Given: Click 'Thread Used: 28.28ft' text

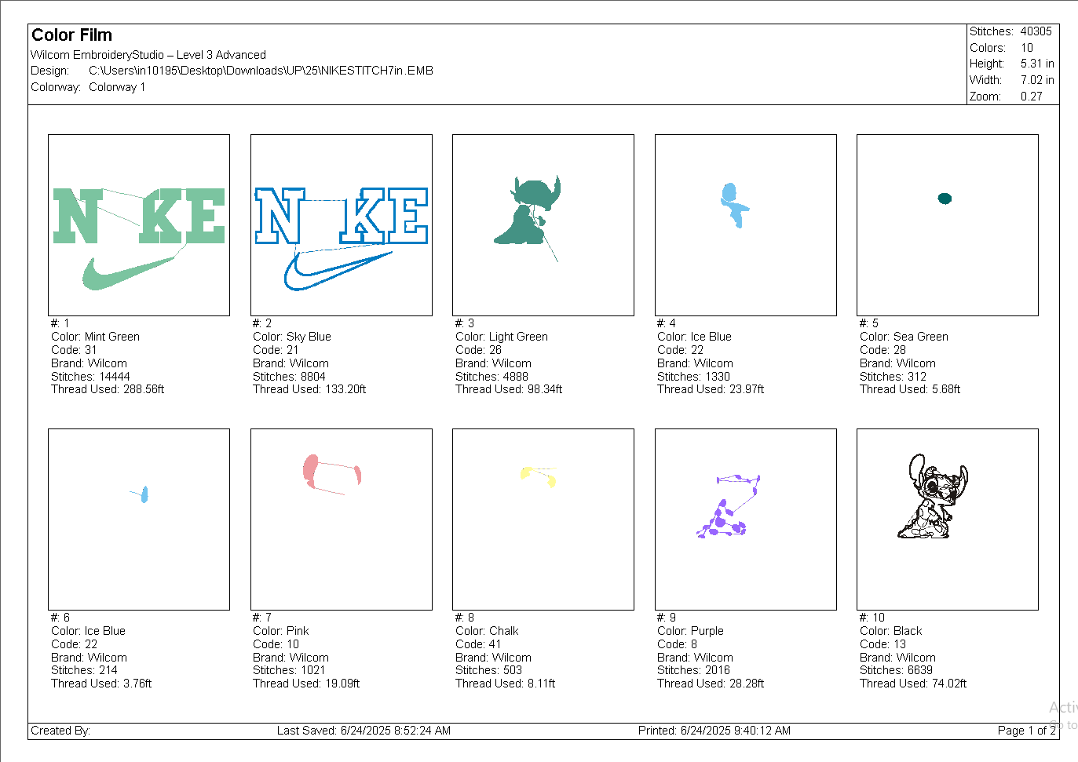Looking at the screenshot, I should tap(711, 684).
